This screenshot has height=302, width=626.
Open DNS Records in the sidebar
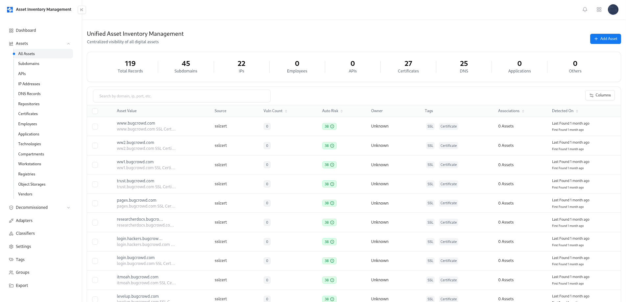[29, 94]
